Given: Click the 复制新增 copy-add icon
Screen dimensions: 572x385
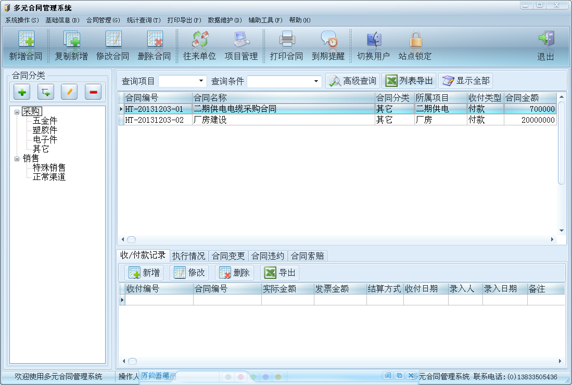Looking at the screenshot, I should [71, 46].
